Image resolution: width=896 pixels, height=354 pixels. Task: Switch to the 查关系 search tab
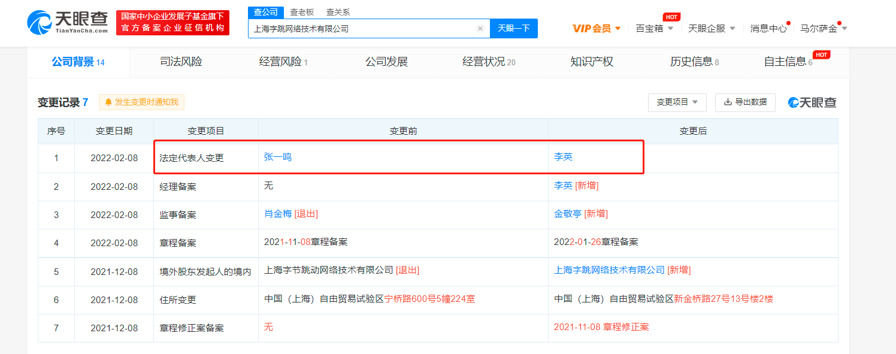pyautogui.click(x=338, y=12)
